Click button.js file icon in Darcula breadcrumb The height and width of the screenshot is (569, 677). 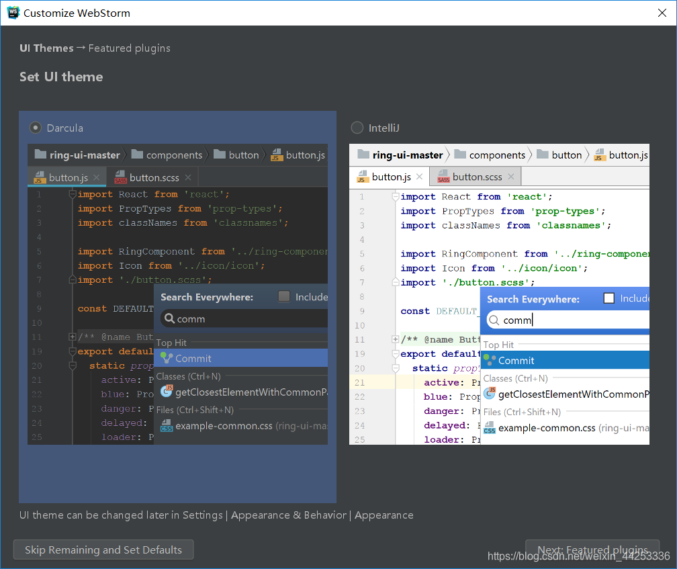[277, 155]
